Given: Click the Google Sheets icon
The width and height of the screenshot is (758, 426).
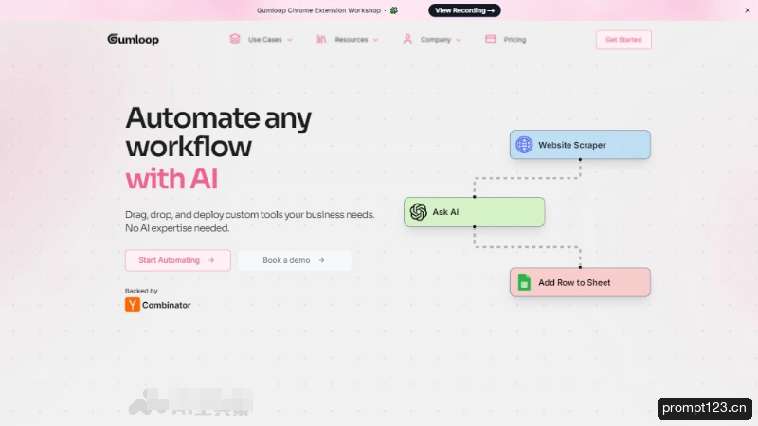Looking at the screenshot, I should (524, 282).
